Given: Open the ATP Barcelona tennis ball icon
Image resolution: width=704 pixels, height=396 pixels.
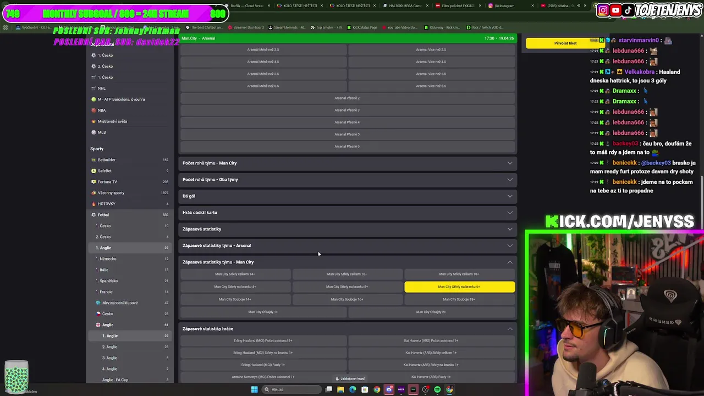Looking at the screenshot, I should [94, 99].
